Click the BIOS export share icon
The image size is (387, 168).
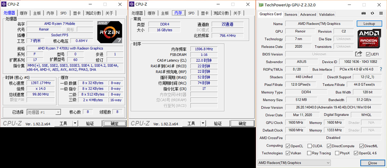(x=359, y=54)
